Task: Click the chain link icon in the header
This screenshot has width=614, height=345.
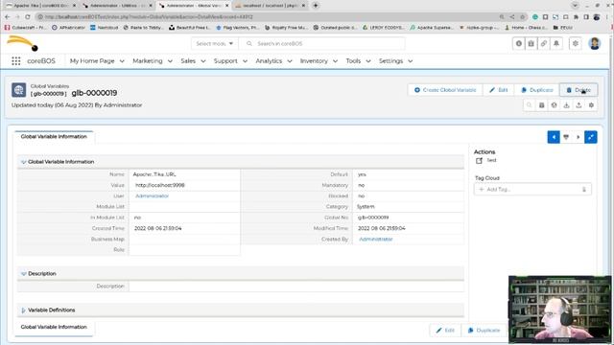Action: [x=544, y=43]
